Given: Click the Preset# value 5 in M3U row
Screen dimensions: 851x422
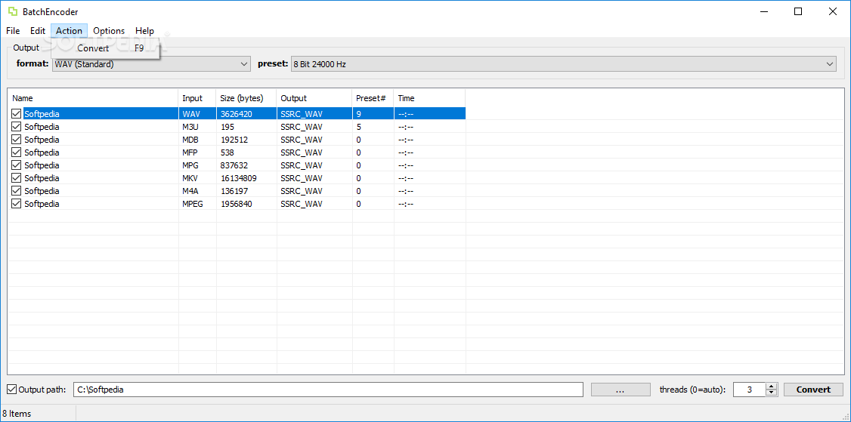Looking at the screenshot, I should click(x=373, y=127).
